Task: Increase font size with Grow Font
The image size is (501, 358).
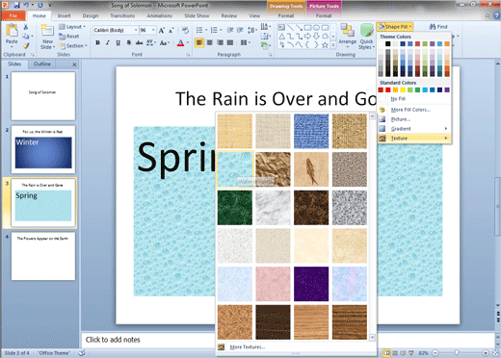Action: [162, 30]
